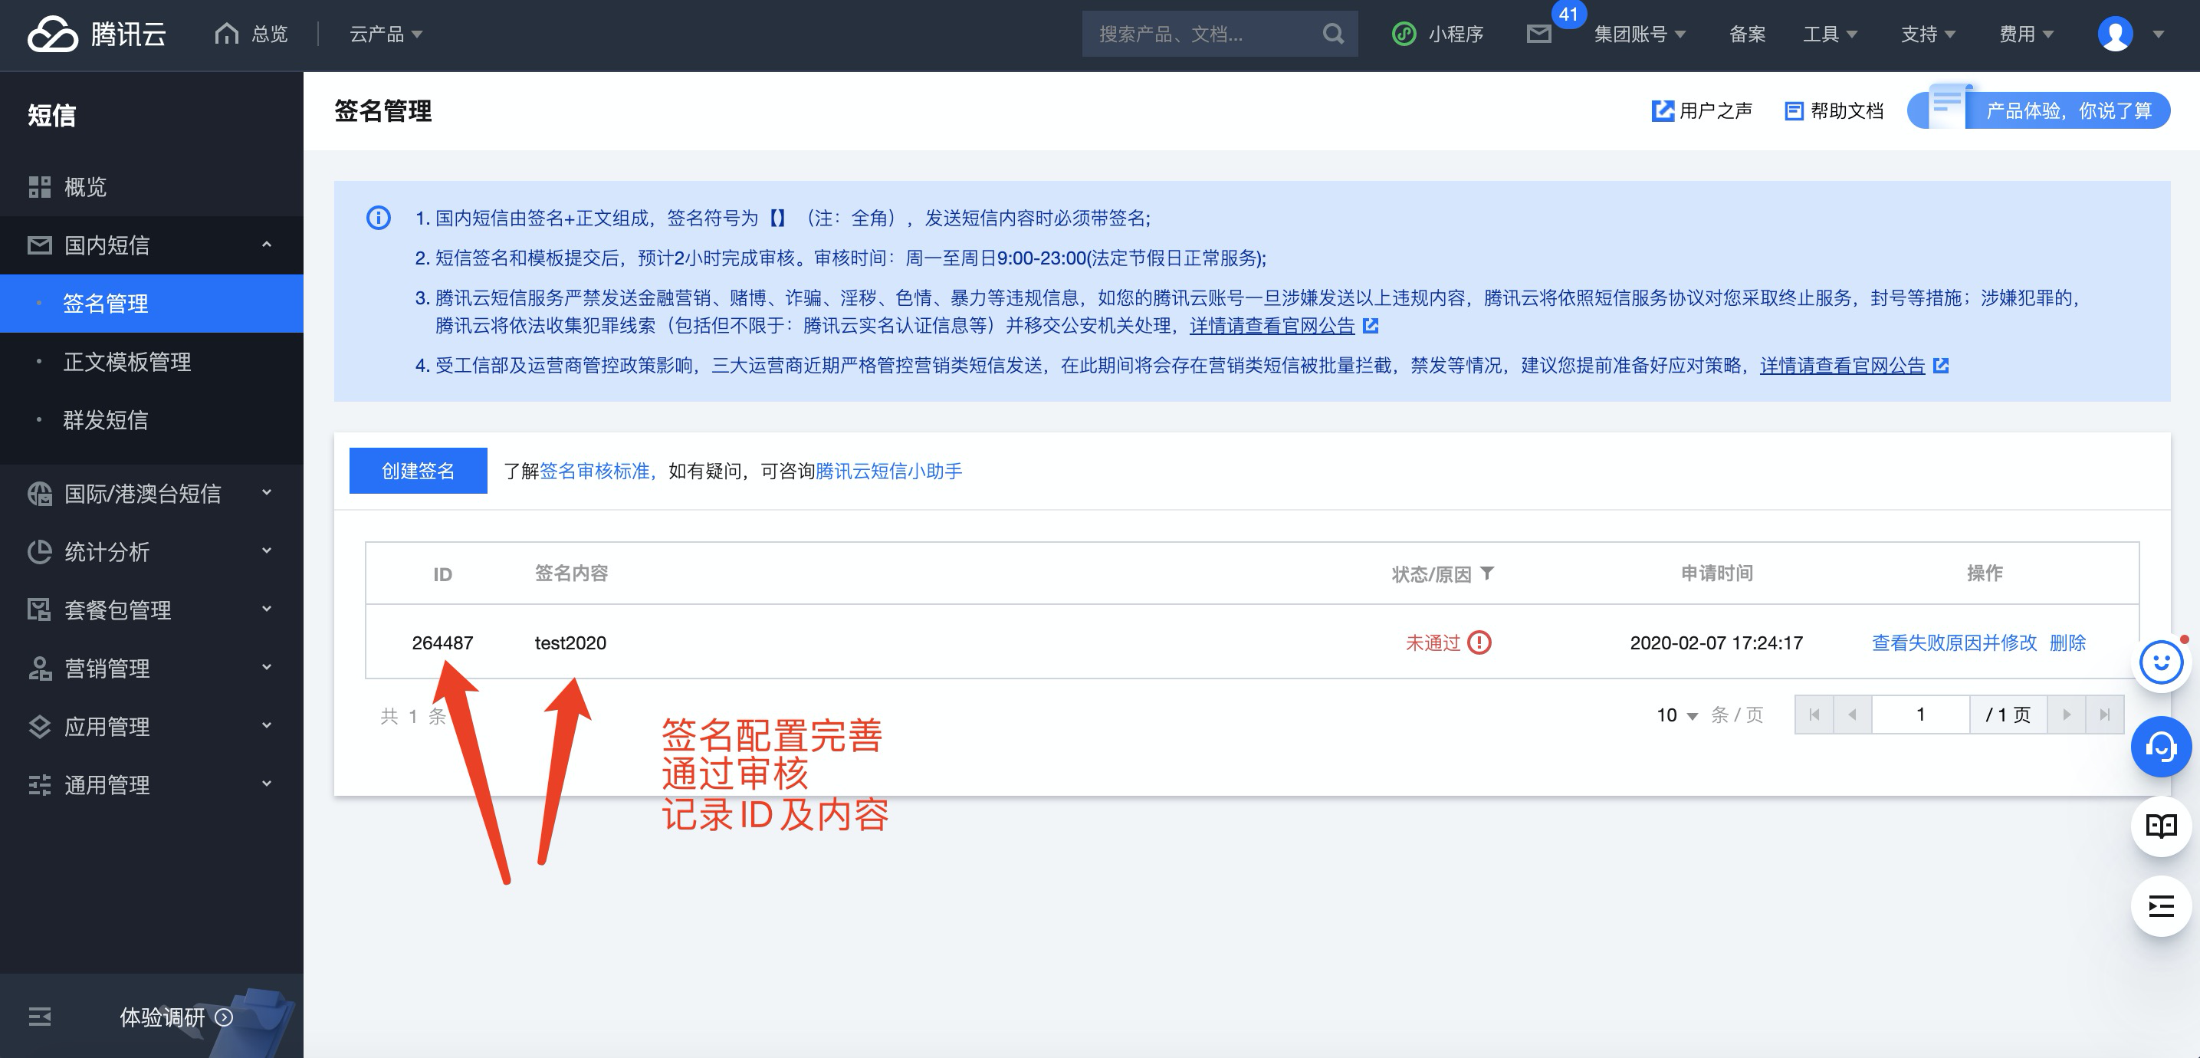The image size is (2200, 1058).
Task: Click the 产品体验，你说了算 banner
Action: click(2038, 110)
